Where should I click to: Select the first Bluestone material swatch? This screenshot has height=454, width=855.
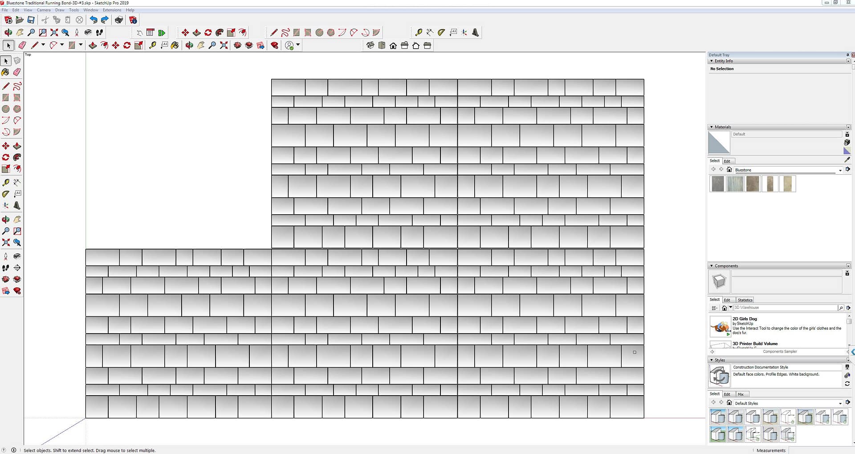coord(717,184)
